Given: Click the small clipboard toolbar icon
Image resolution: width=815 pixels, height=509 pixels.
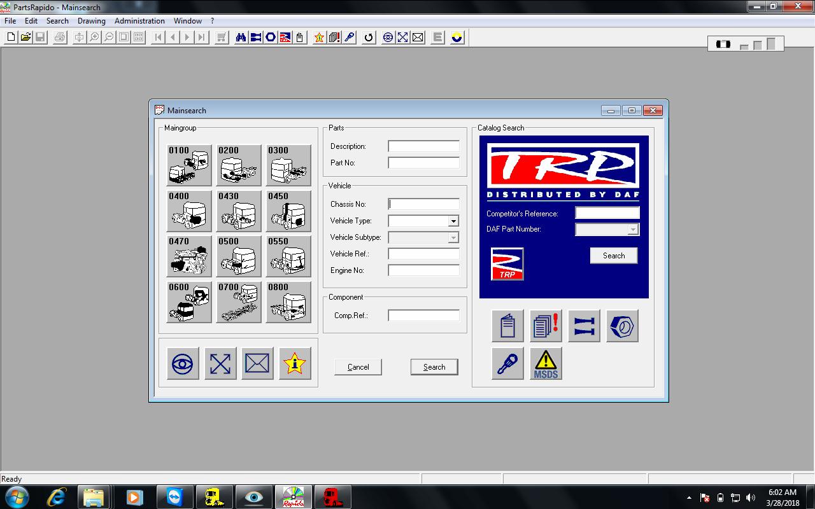Looking at the screenshot, I should 299,37.
